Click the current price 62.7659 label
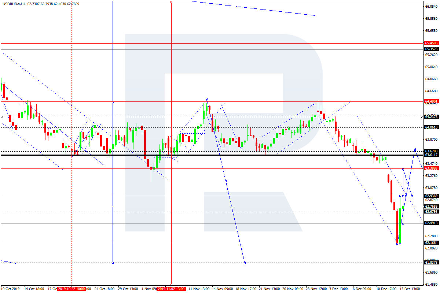 click(431, 207)
